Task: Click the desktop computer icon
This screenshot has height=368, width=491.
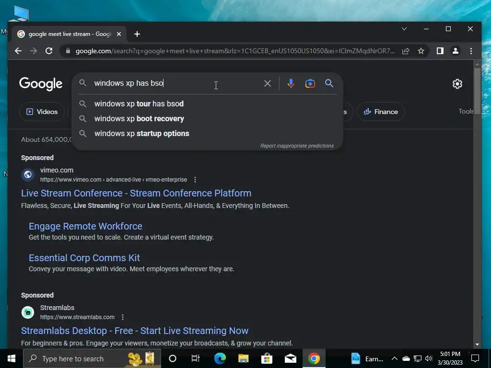Action: [20, 14]
